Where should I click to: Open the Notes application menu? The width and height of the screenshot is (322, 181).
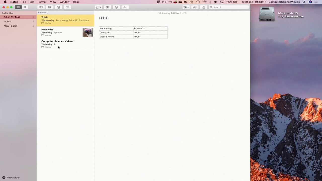coord(14,2)
